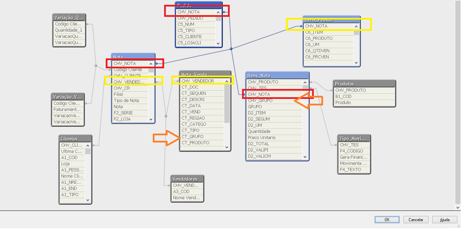
Task: Select CT_DOC field in Meta_Venda
Action: click(x=202, y=87)
